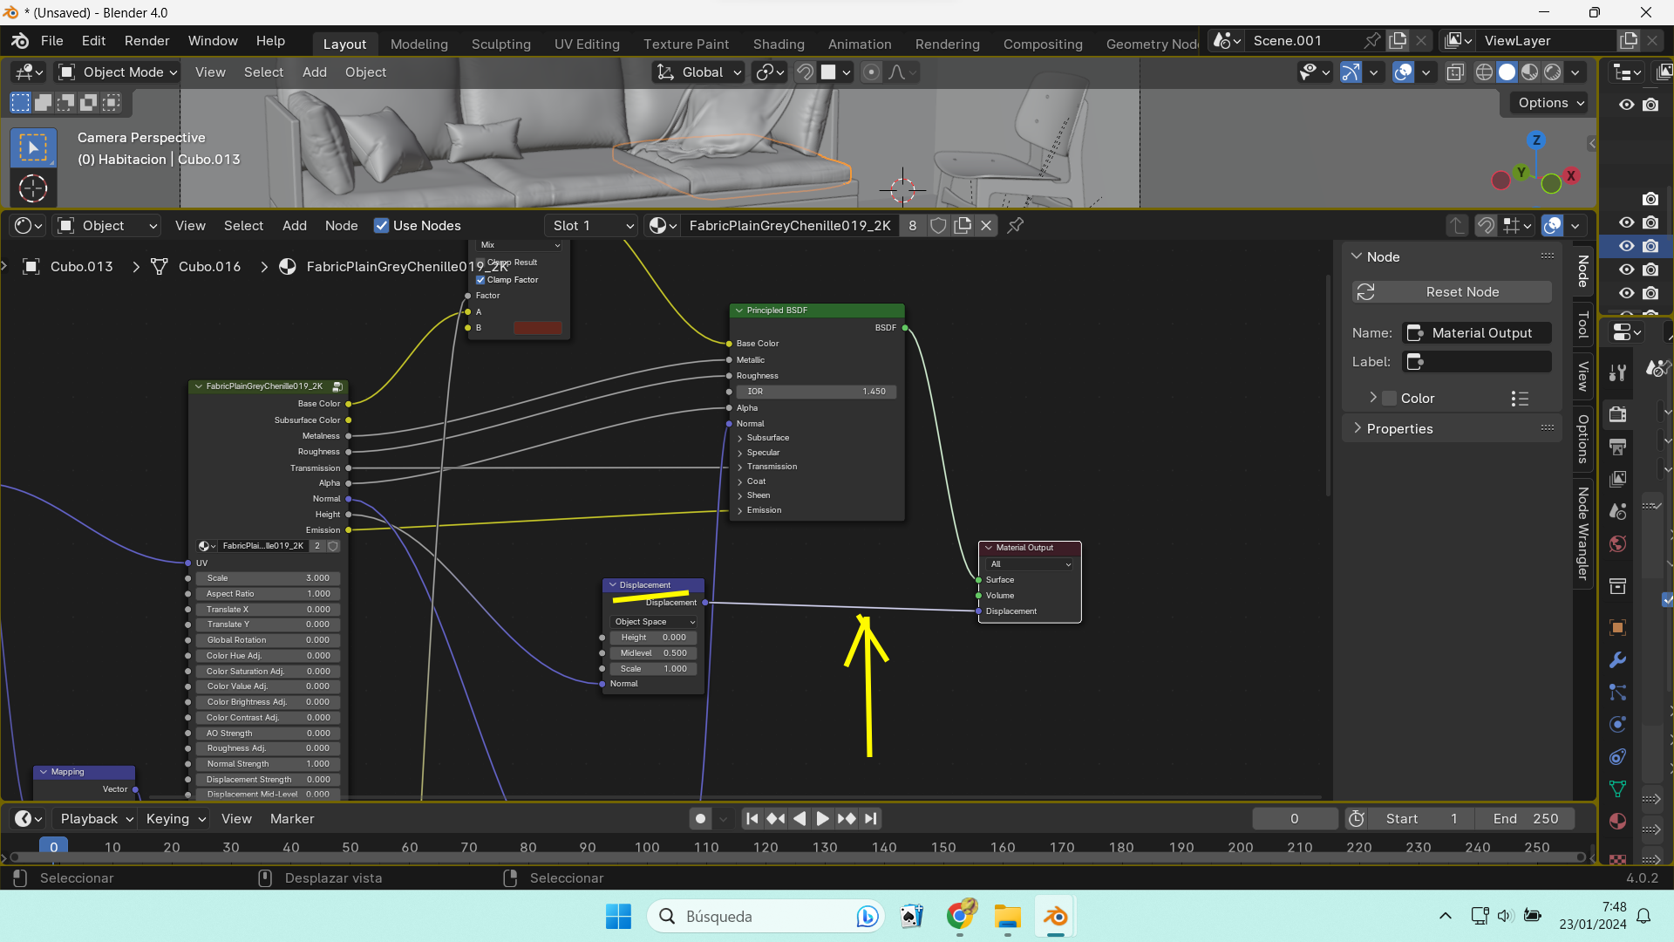Open the Render menu
The image size is (1674, 942).
146,41
